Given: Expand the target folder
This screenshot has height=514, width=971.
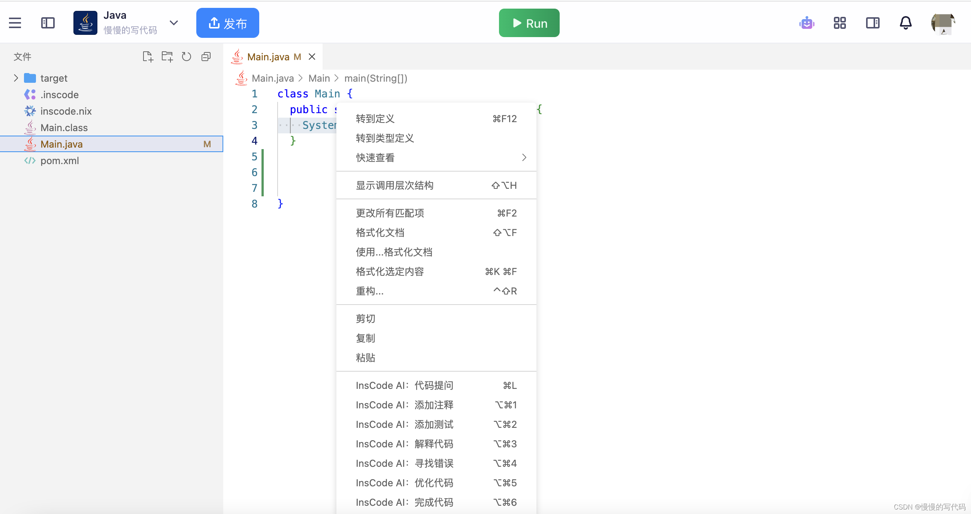Looking at the screenshot, I should point(16,78).
